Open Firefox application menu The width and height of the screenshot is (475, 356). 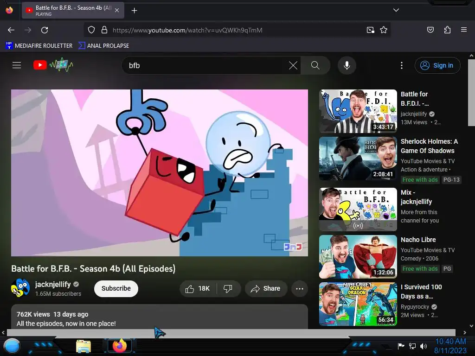pyautogui.click(x=463, y=30)
